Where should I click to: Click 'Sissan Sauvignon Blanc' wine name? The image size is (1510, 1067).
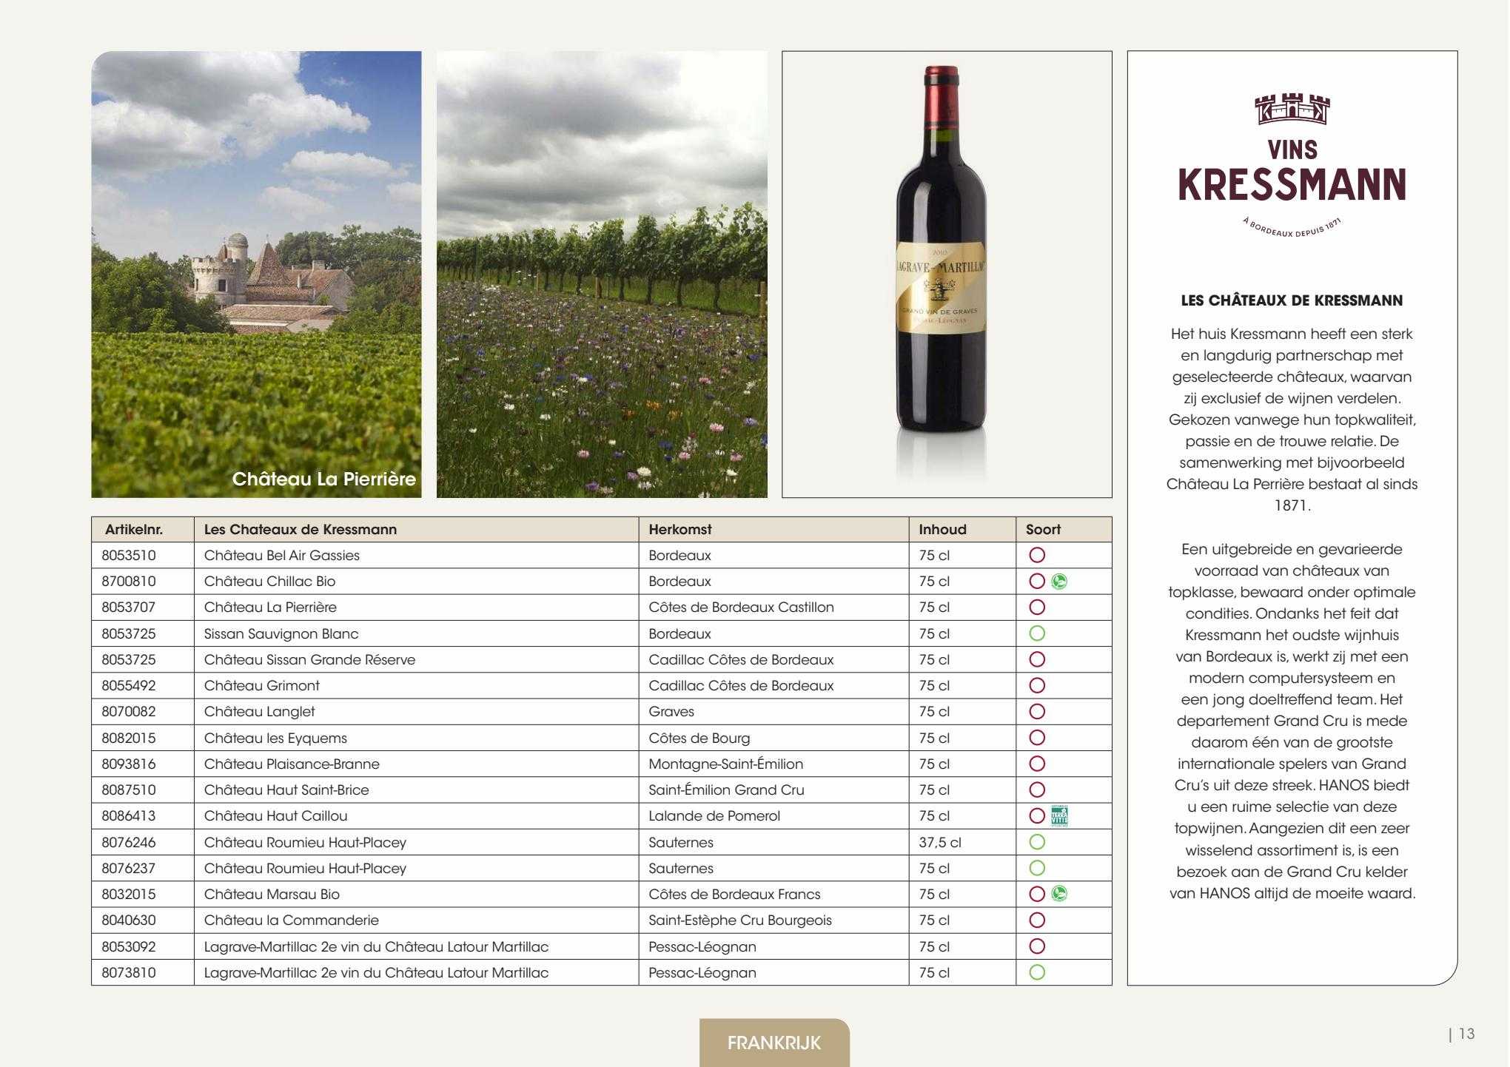coord(281,634)
